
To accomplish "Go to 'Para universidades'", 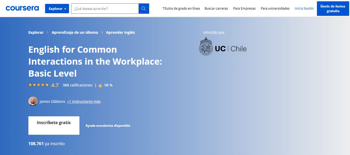I will coord(275,9).
